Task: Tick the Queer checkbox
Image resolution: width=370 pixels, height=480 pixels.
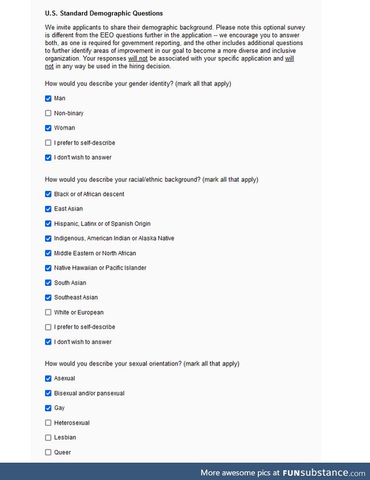Action: 48,452
